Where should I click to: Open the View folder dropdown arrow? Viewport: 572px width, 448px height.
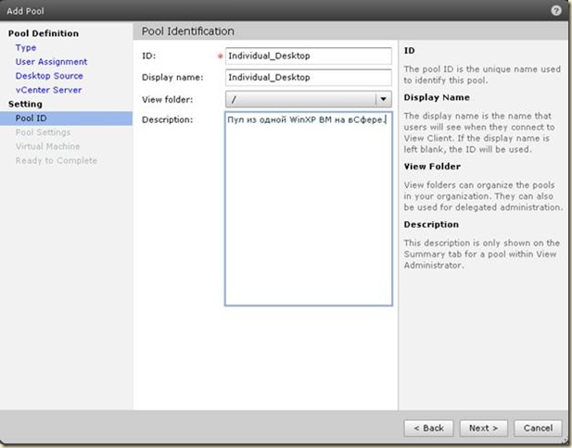coord(383,99)
